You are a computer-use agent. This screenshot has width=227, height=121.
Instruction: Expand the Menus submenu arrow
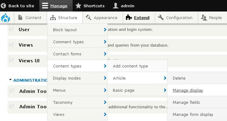point(105,90)
